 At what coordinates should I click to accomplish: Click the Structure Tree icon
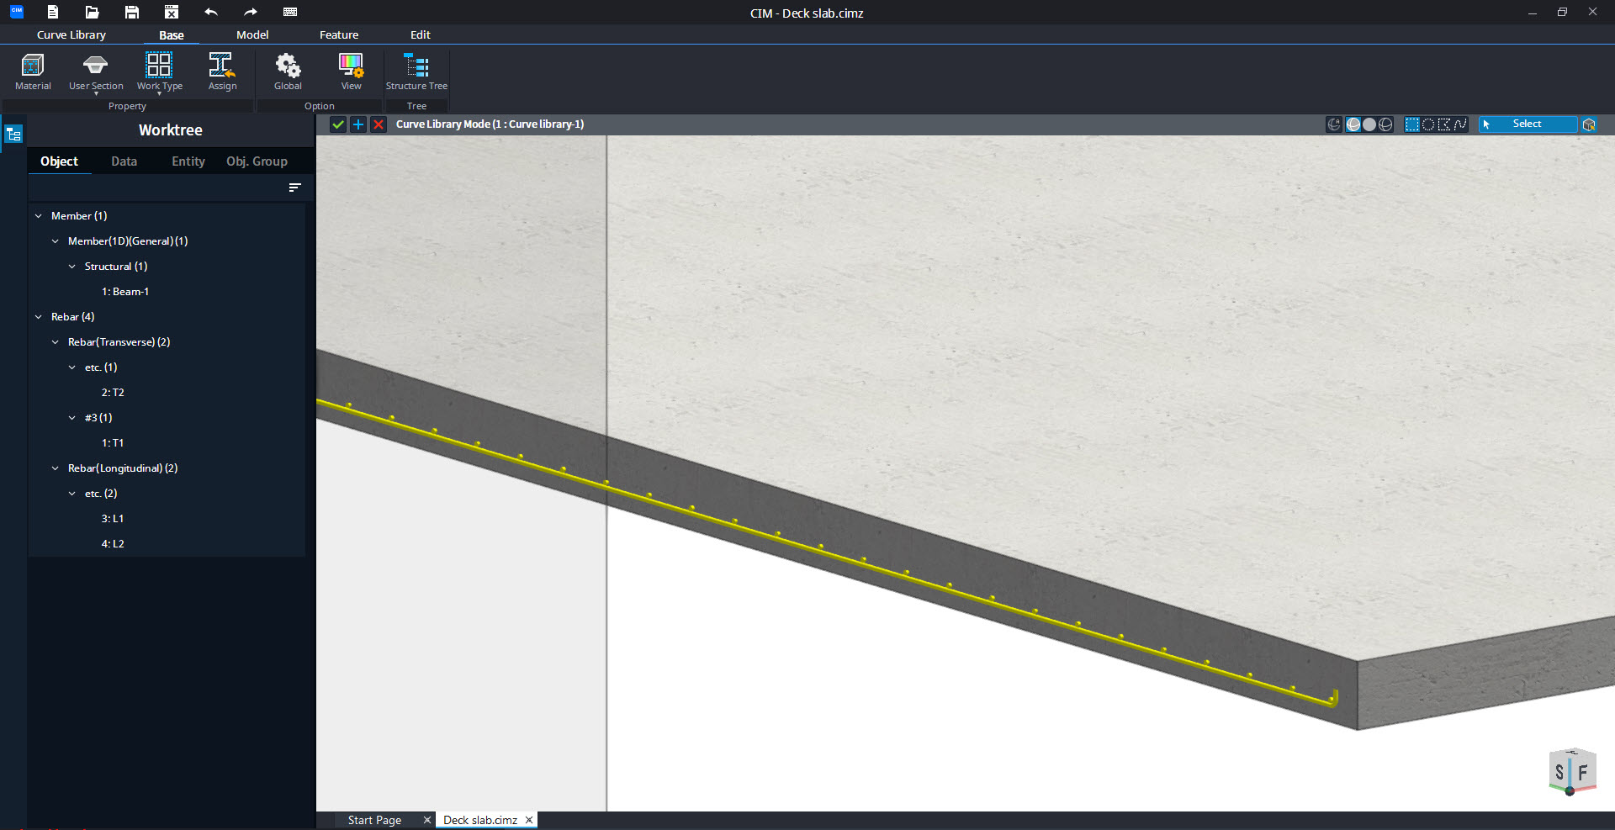[x=416, y=71]
